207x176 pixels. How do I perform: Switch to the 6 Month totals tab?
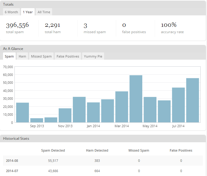pos(11,12)
